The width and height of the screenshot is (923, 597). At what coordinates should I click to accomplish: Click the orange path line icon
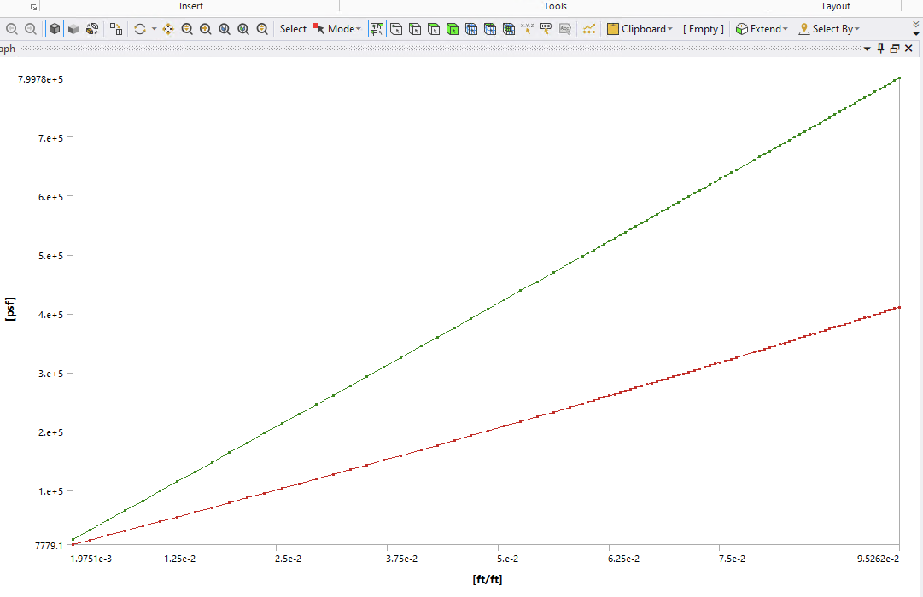click(588, 29)
